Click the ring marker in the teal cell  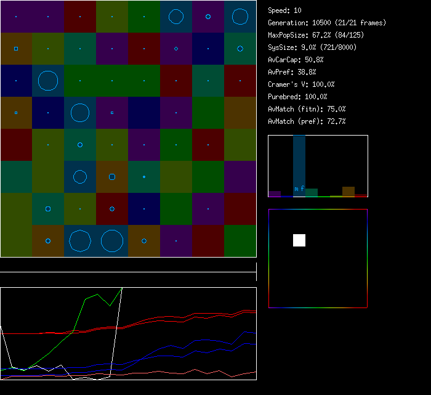click(80, 145)
